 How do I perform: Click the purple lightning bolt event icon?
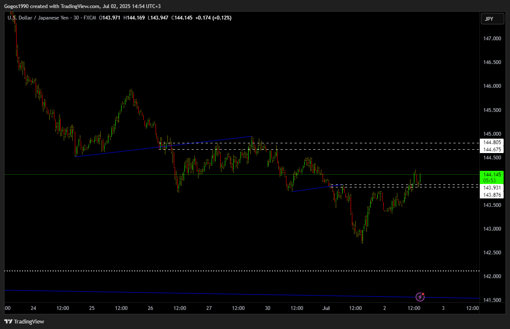420,297
